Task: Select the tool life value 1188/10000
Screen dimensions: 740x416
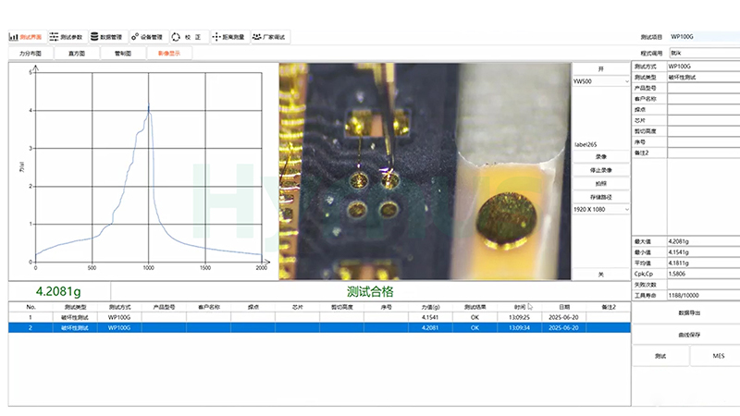Action: pos(703,295)
